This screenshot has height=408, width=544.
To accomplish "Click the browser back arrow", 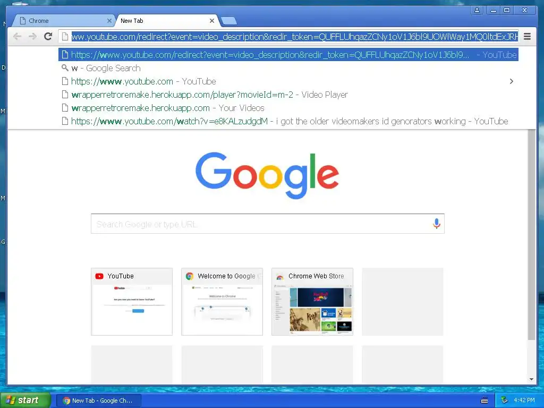I will point(17,37).
